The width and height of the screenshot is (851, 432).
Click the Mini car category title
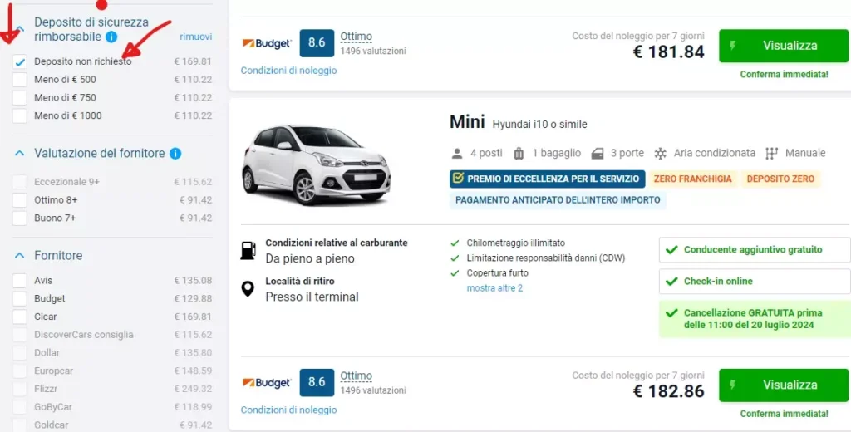467,122
